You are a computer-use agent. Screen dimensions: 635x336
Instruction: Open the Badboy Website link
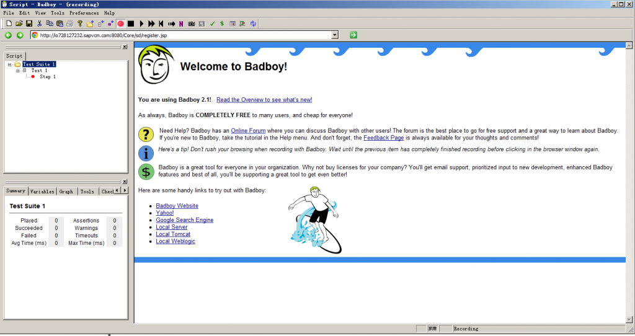click(177, 206)
